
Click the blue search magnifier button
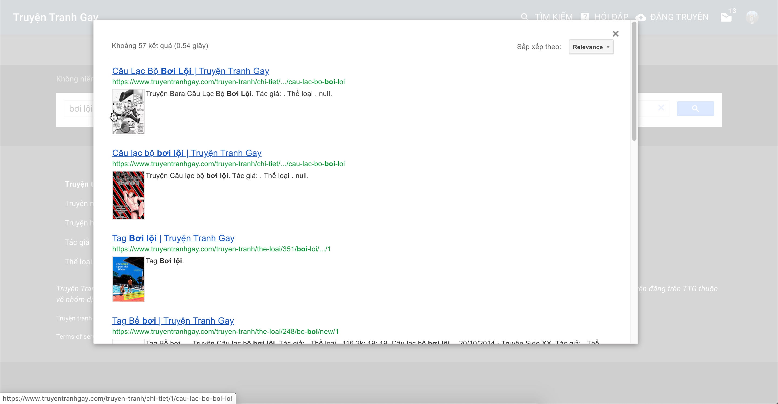point(695,108)
